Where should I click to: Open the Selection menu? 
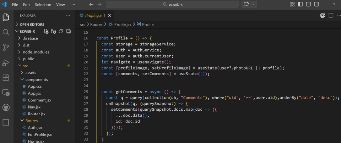[x=43, y=5]
